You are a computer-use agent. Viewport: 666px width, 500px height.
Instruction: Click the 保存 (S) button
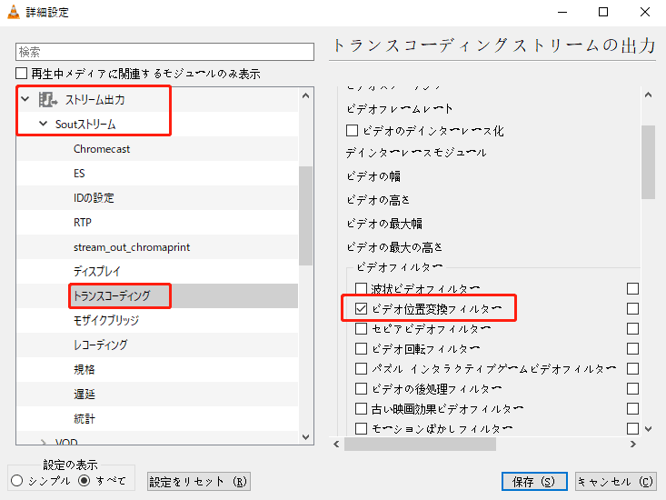(x=534, y=482)
